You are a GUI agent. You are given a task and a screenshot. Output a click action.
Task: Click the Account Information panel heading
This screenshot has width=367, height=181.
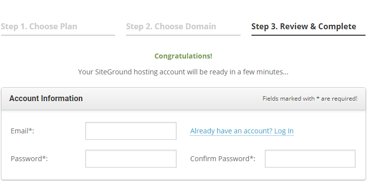pos(46,98)
